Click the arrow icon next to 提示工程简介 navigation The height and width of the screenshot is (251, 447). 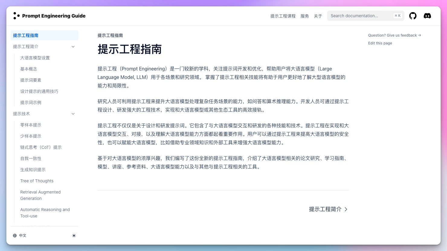tap(73, 47)
